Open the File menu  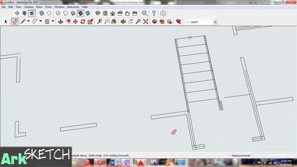3,7
